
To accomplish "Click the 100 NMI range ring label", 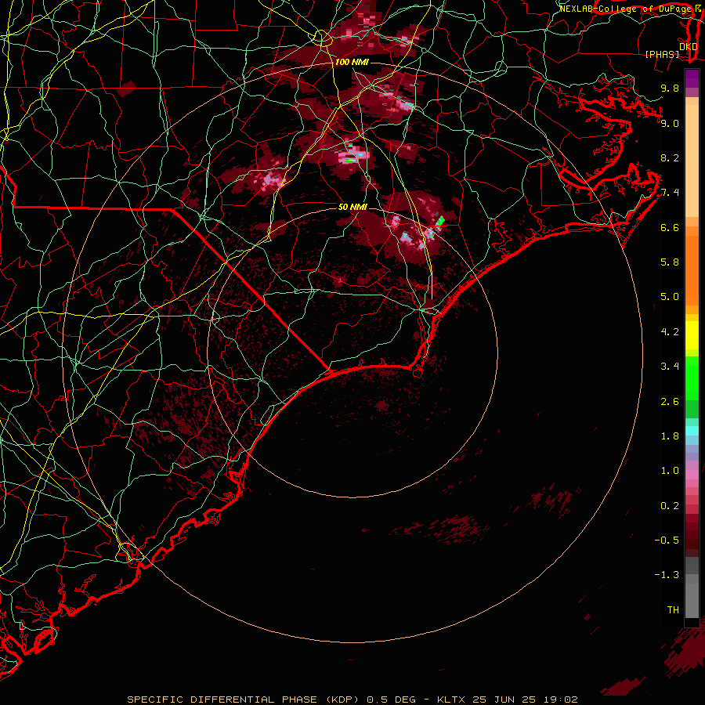I will point(352,62).
